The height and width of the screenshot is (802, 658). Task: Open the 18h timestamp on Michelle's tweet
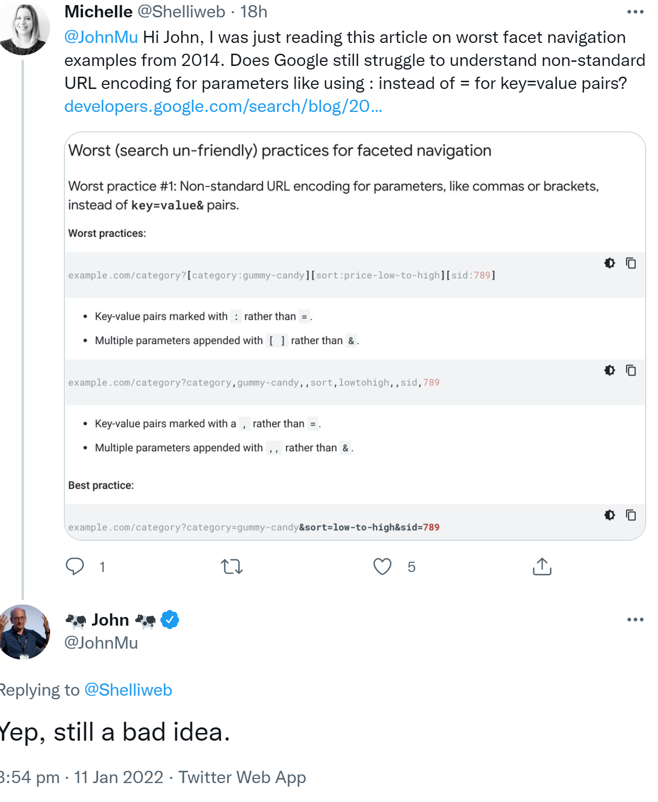[254, 11]
